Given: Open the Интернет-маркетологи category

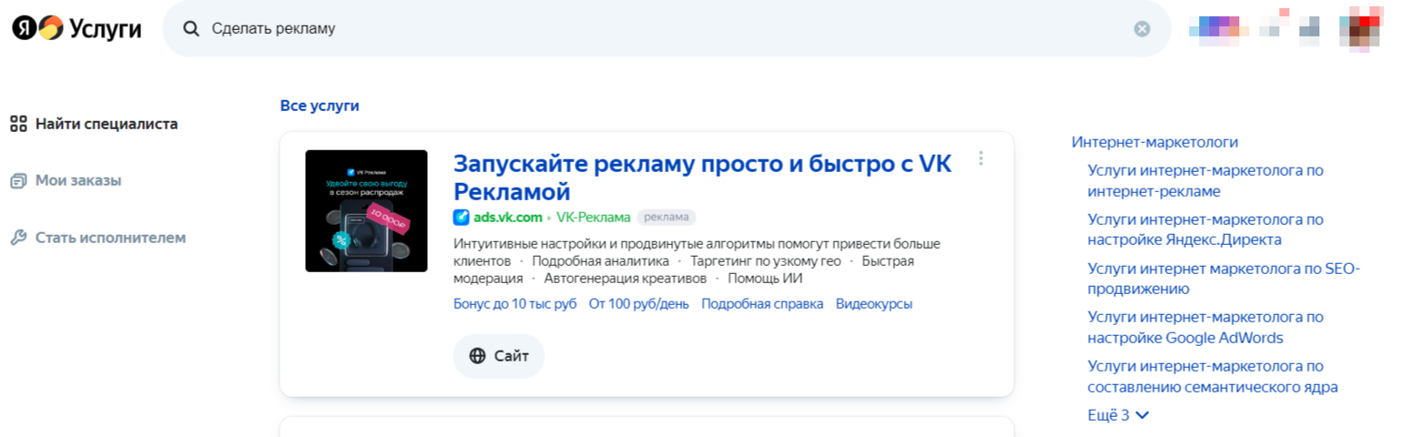Looking at the screenshot, I should tap(1155, 142).
